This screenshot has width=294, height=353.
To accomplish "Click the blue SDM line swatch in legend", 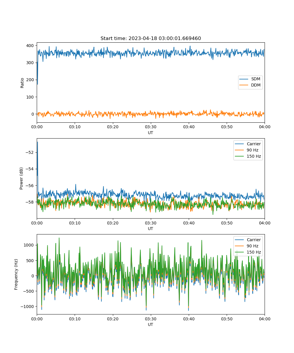I will (x=244, y=79).
